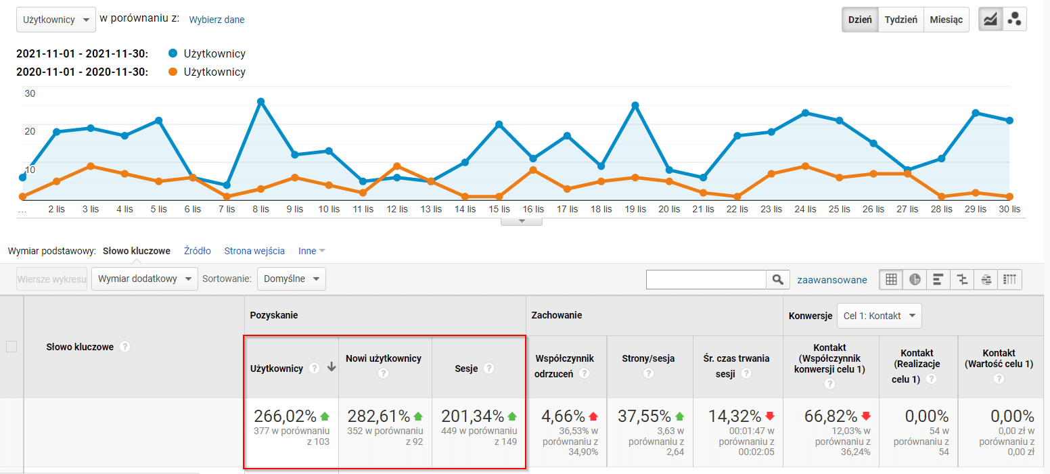Select the pivot table view icon

[x=1009, y=279]
